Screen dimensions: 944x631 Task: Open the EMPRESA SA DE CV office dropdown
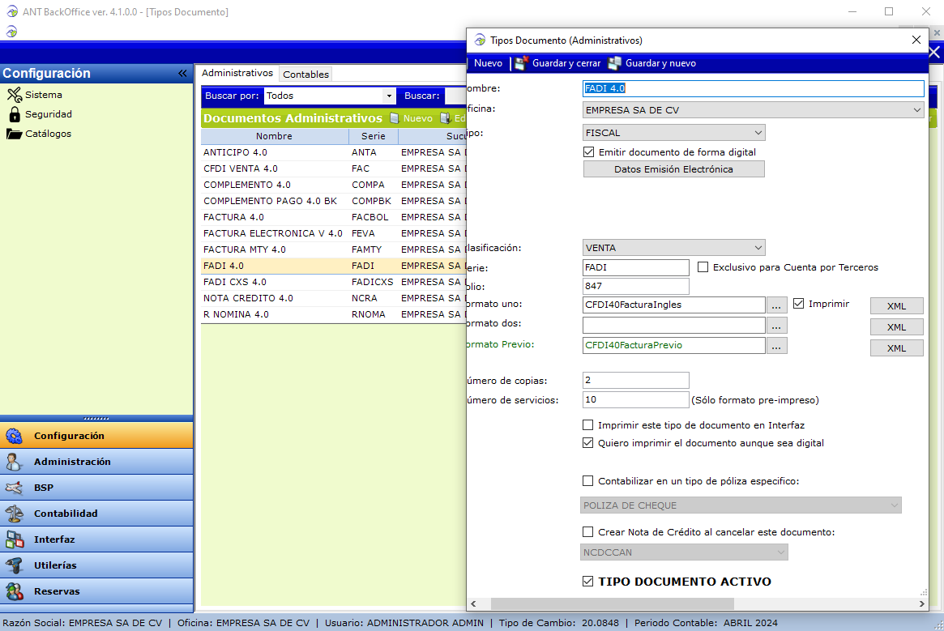tap(916, 110)
